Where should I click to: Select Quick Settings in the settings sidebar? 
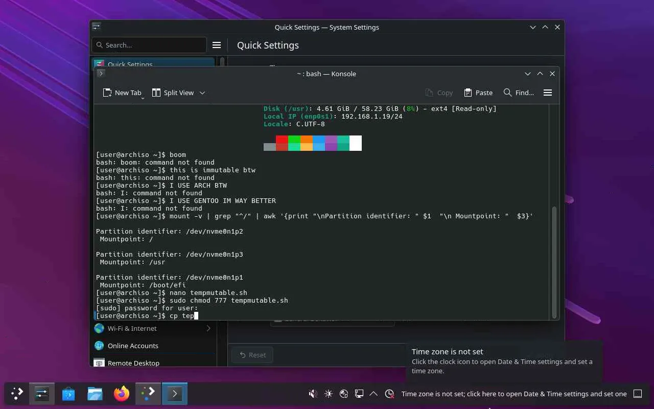(x=153, y=63)
